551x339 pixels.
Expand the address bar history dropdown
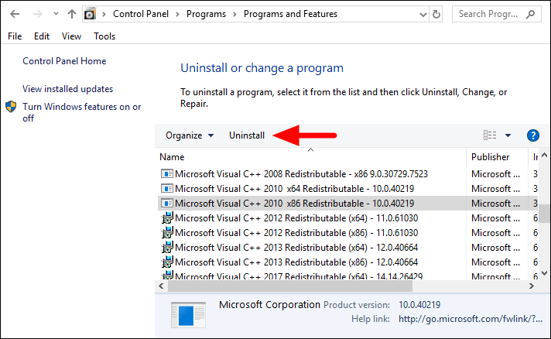coord(423,15)
